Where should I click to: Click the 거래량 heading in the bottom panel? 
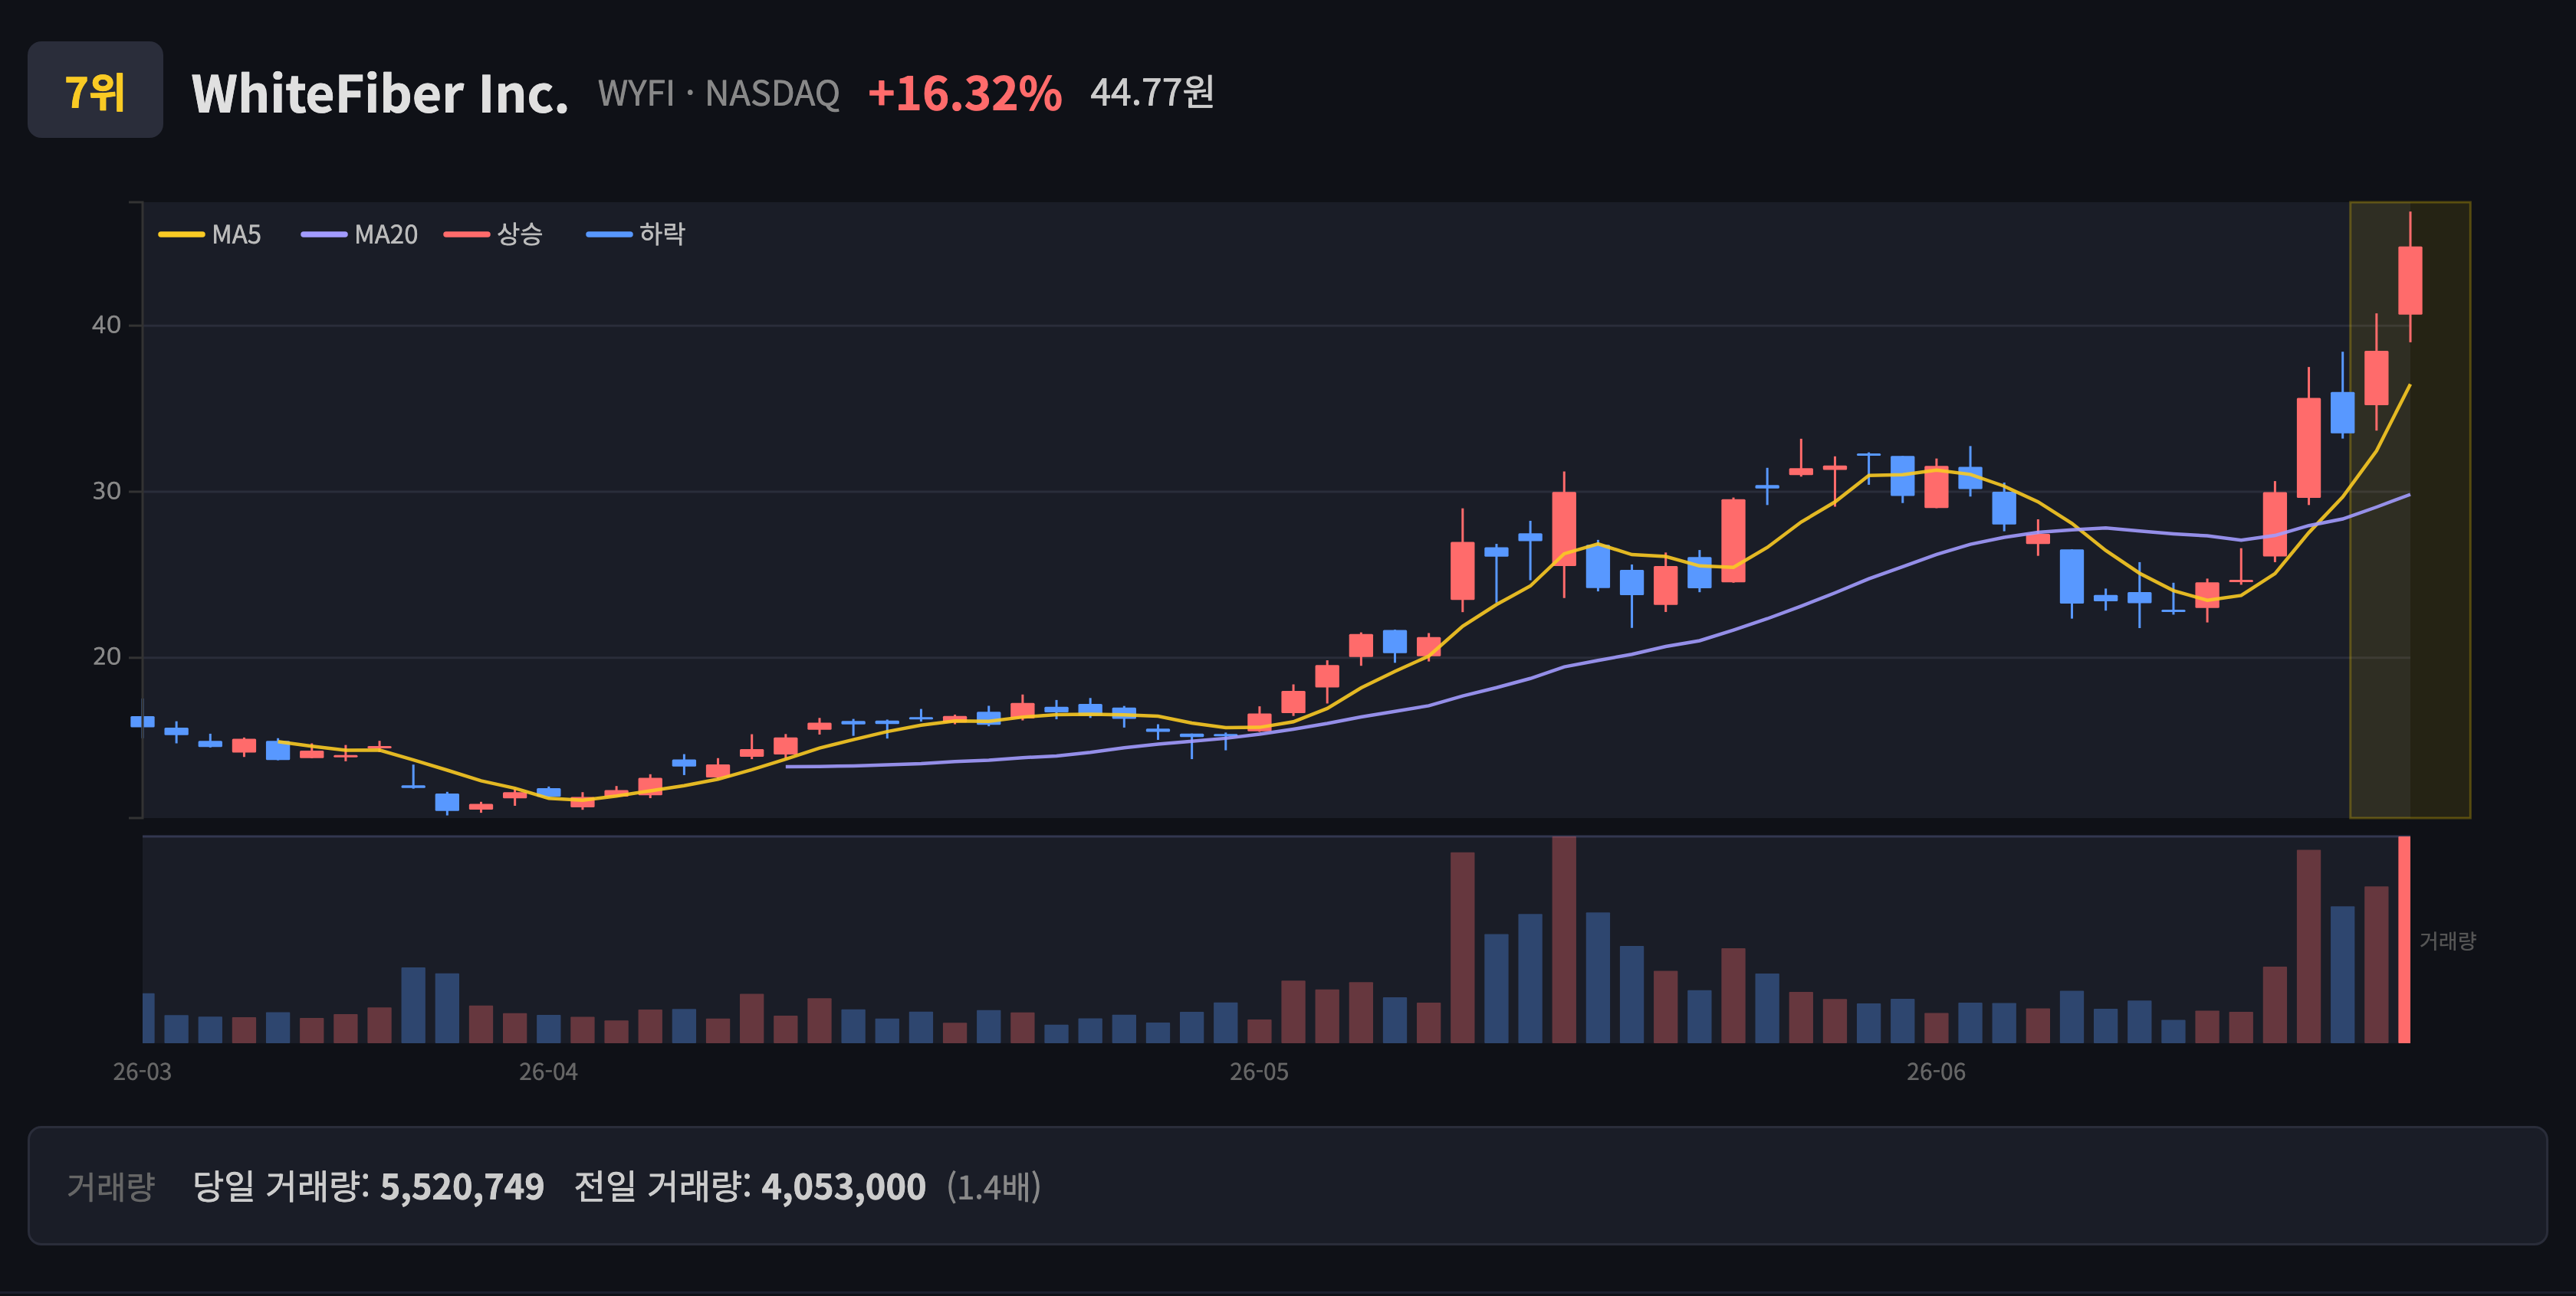pyautogui.click(x=111, y=1187)
